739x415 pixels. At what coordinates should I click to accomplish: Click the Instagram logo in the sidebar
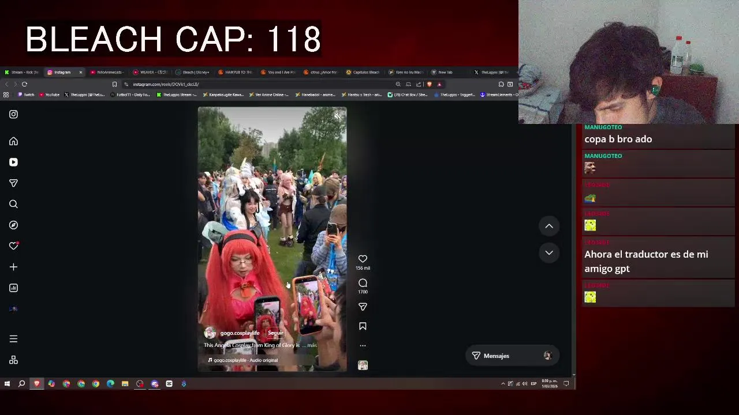[x=13, y=114]
